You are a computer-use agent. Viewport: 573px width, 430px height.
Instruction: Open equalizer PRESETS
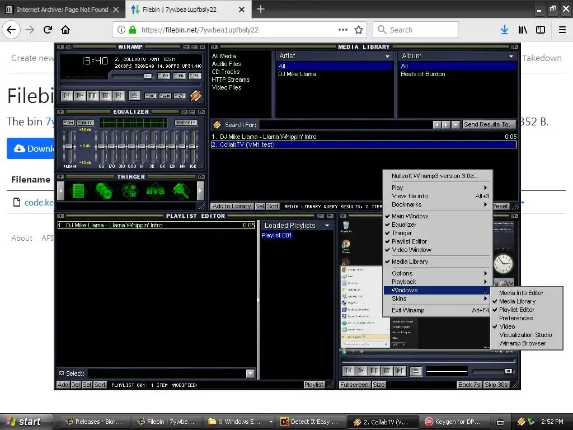(x=186, y=123)
